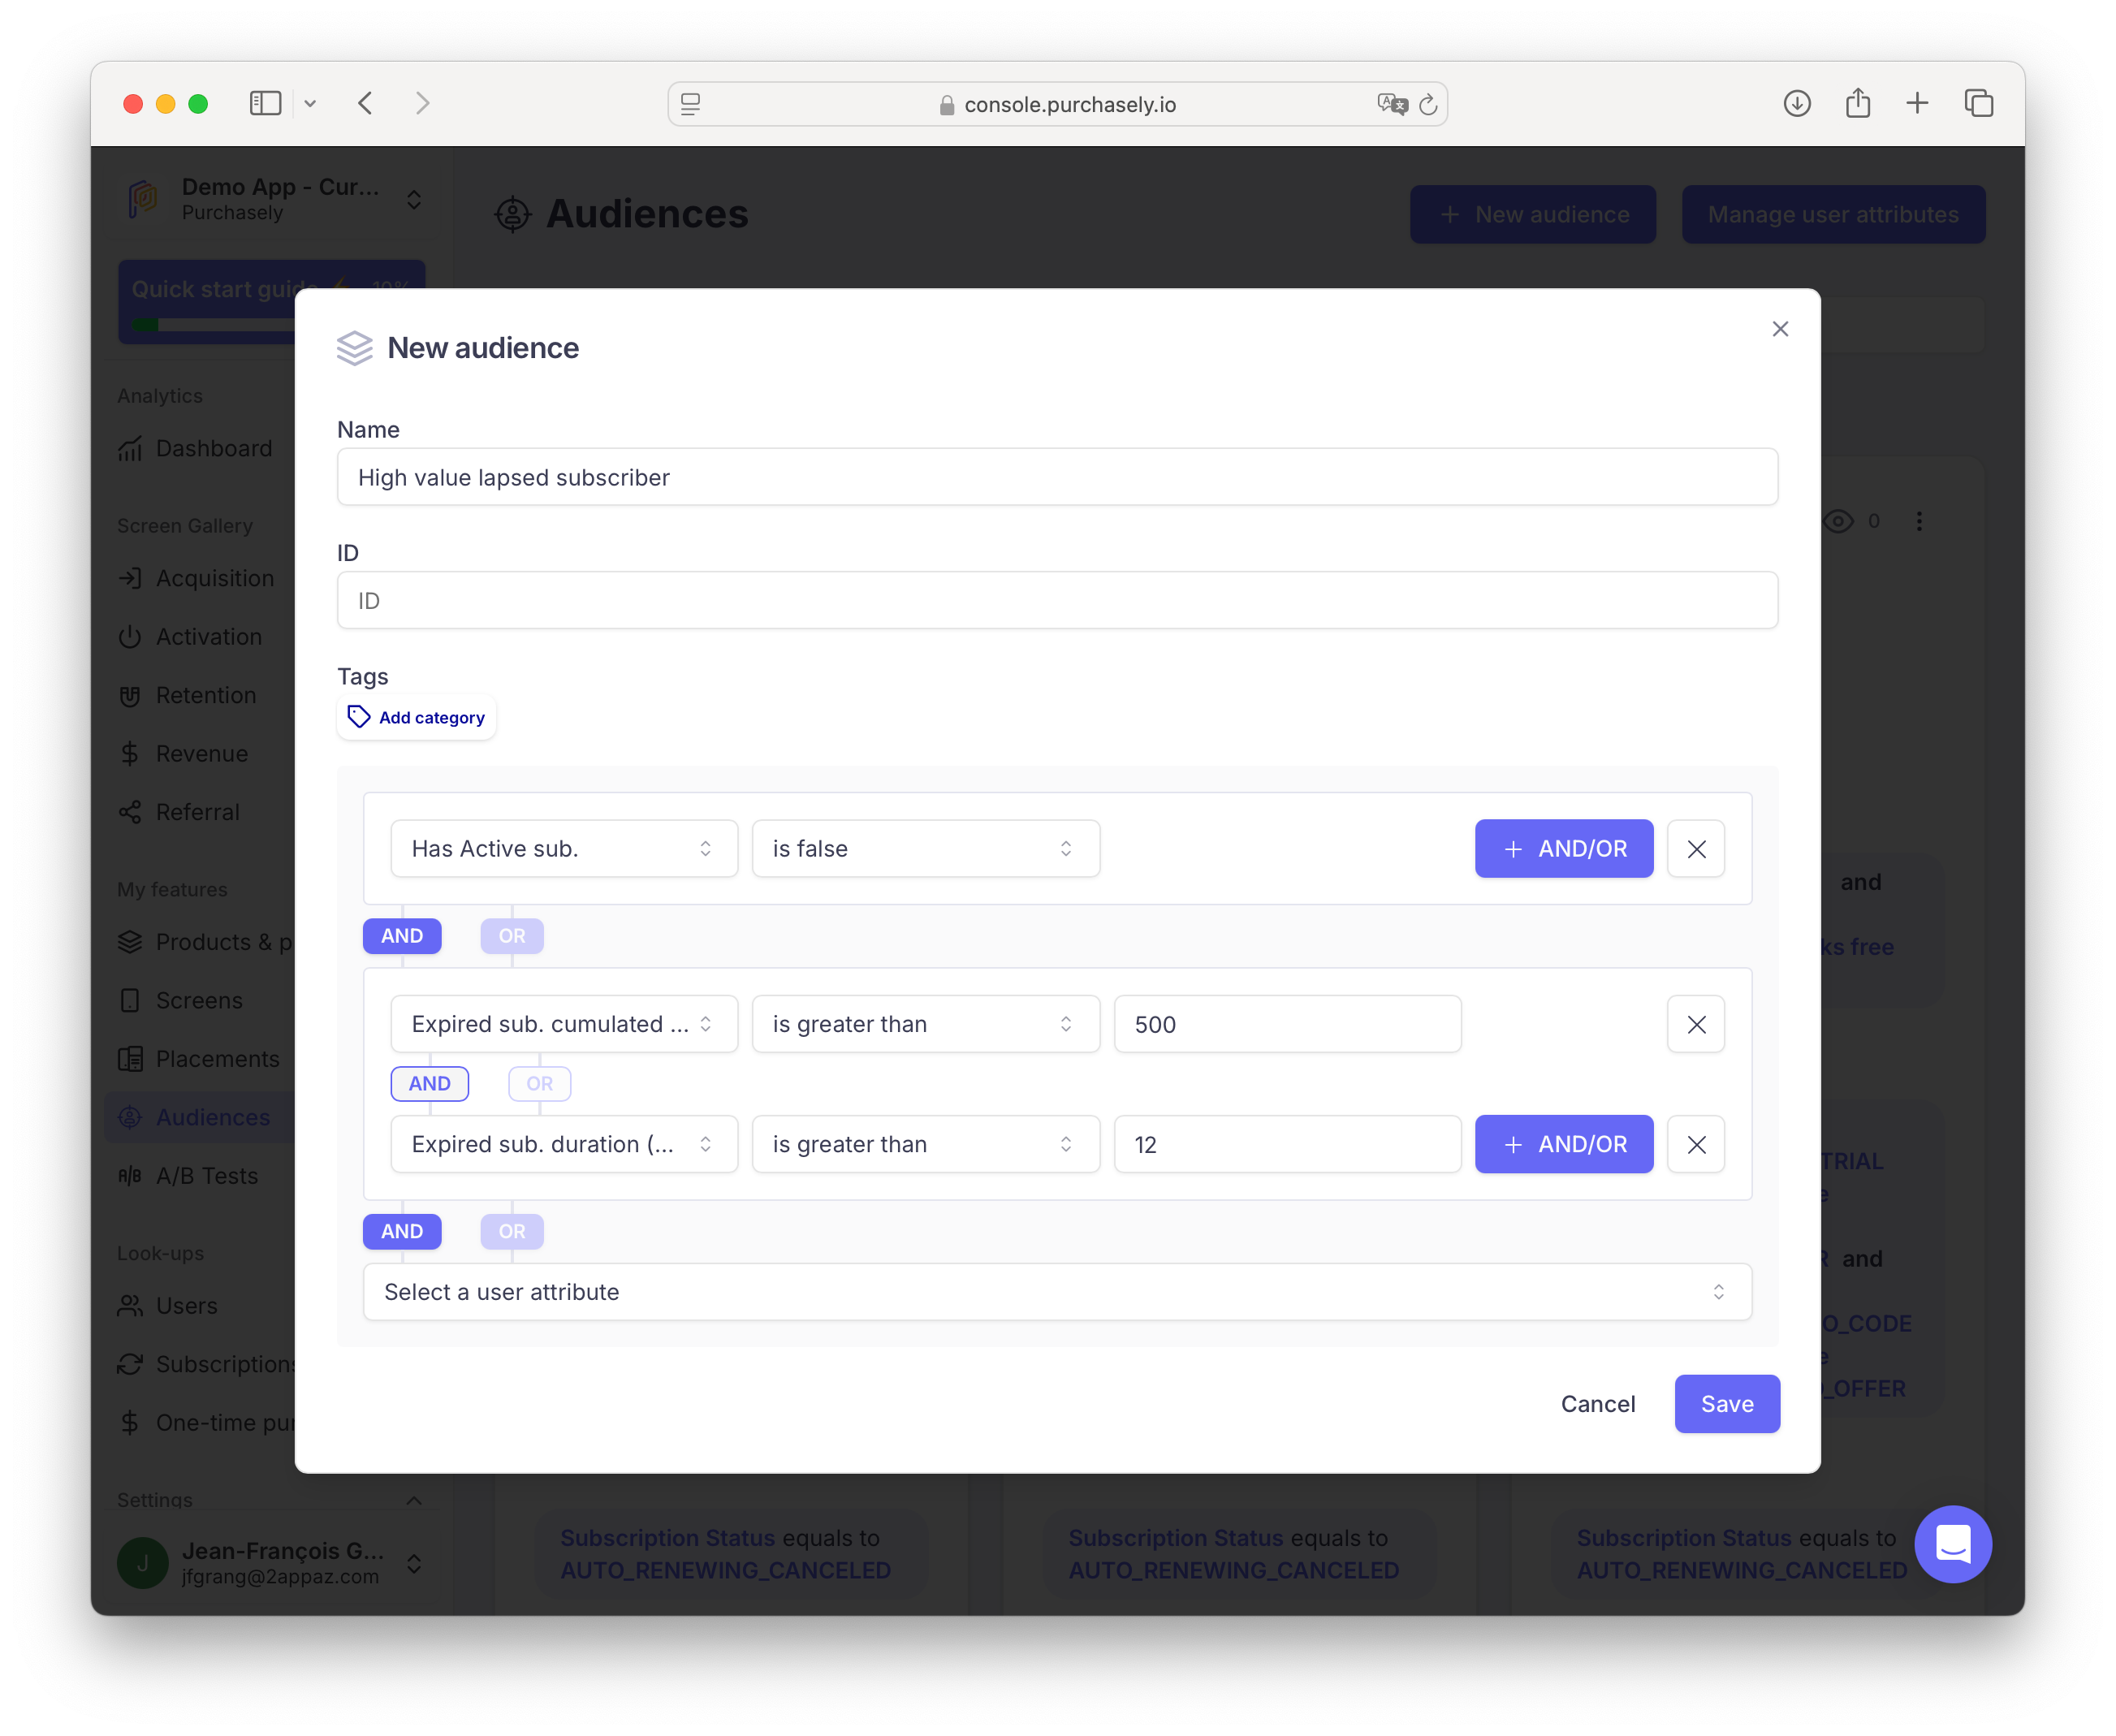The width and height of the screenshot is (2116, 1736).
Task: Remove the Has Active sub. condition
Action: (x=1696, y=848)
